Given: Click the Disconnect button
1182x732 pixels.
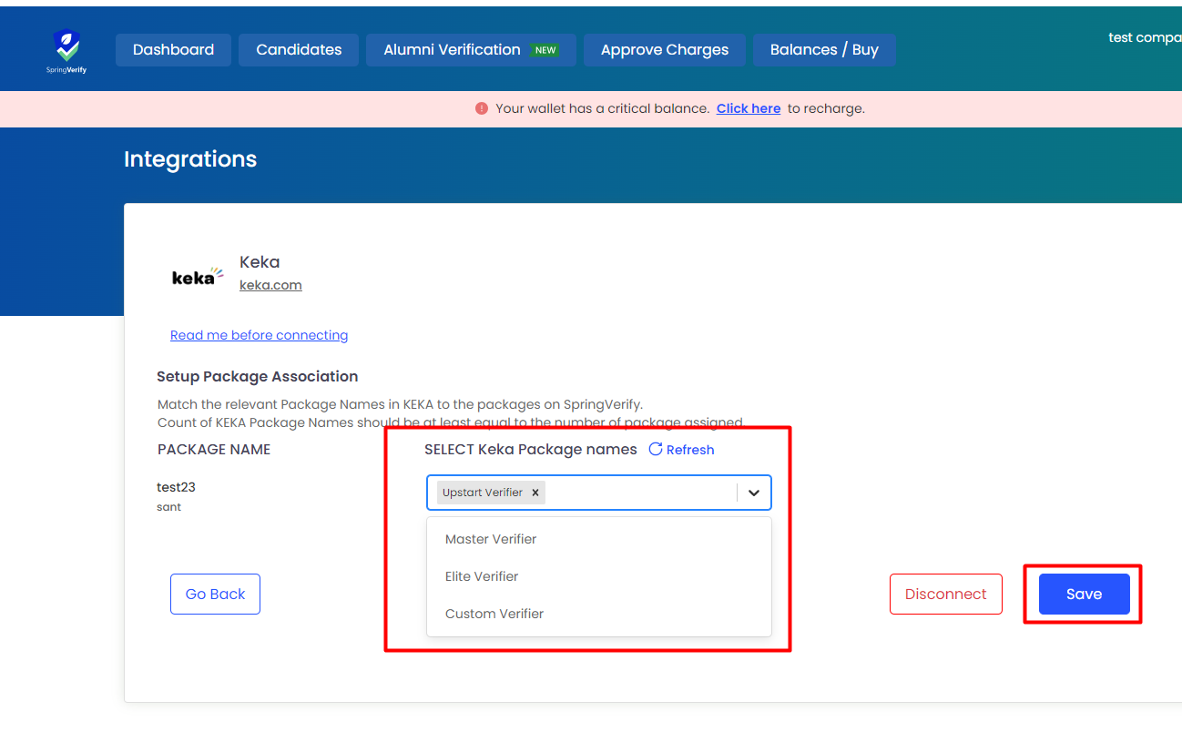Looking at the screenshot, I should [x=945, y=594].
